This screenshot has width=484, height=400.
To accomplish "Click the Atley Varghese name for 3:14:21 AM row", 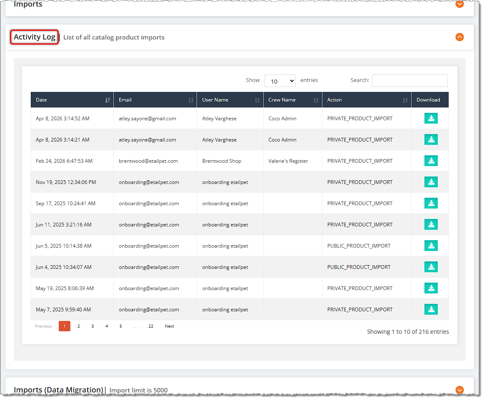I will [219, 140].
